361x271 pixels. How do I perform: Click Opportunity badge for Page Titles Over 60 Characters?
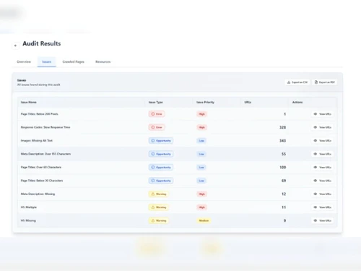[161, 168]
